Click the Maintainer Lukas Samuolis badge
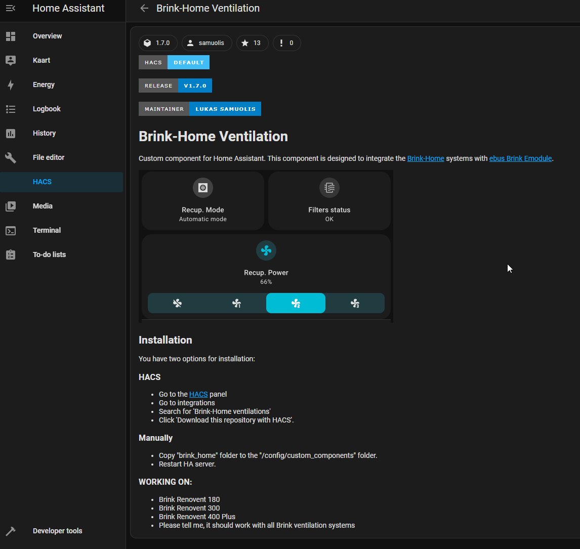The height and width of the screenshot is (549, 580). (x=200, y=109)
